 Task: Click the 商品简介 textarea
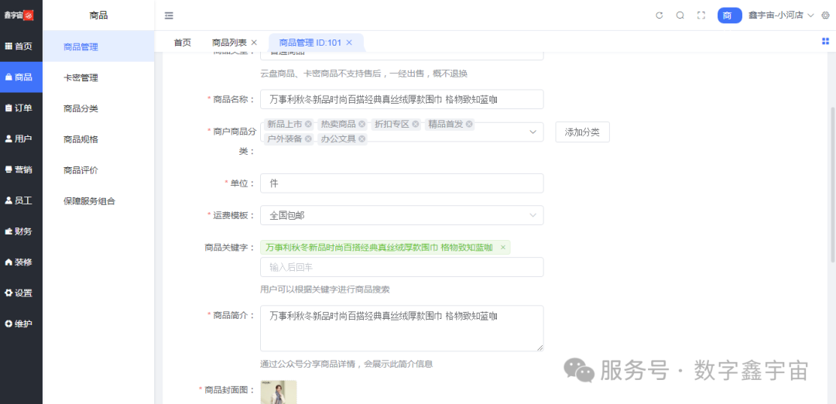pos(402,328)
